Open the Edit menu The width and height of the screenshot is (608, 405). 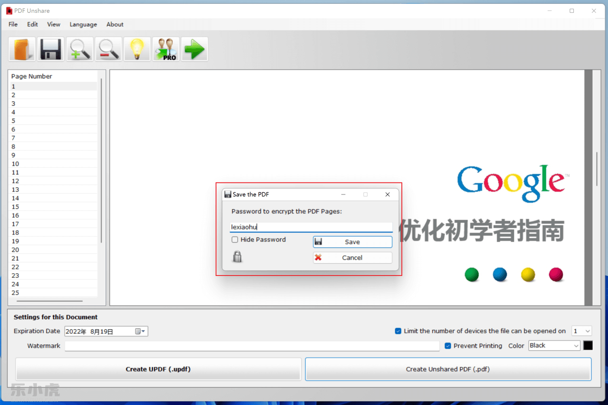(32, 24)
